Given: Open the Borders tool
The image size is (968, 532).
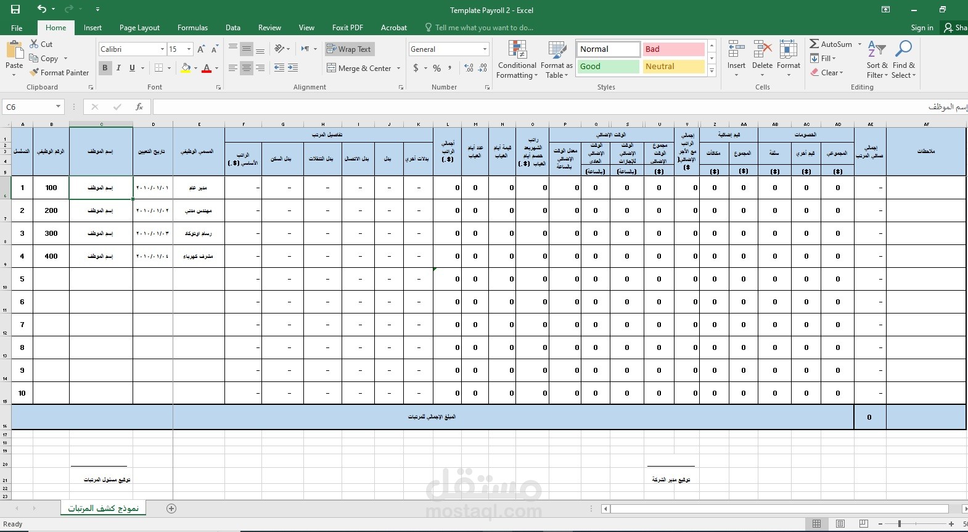Looking at the screenshot, I should click(158, 68).
